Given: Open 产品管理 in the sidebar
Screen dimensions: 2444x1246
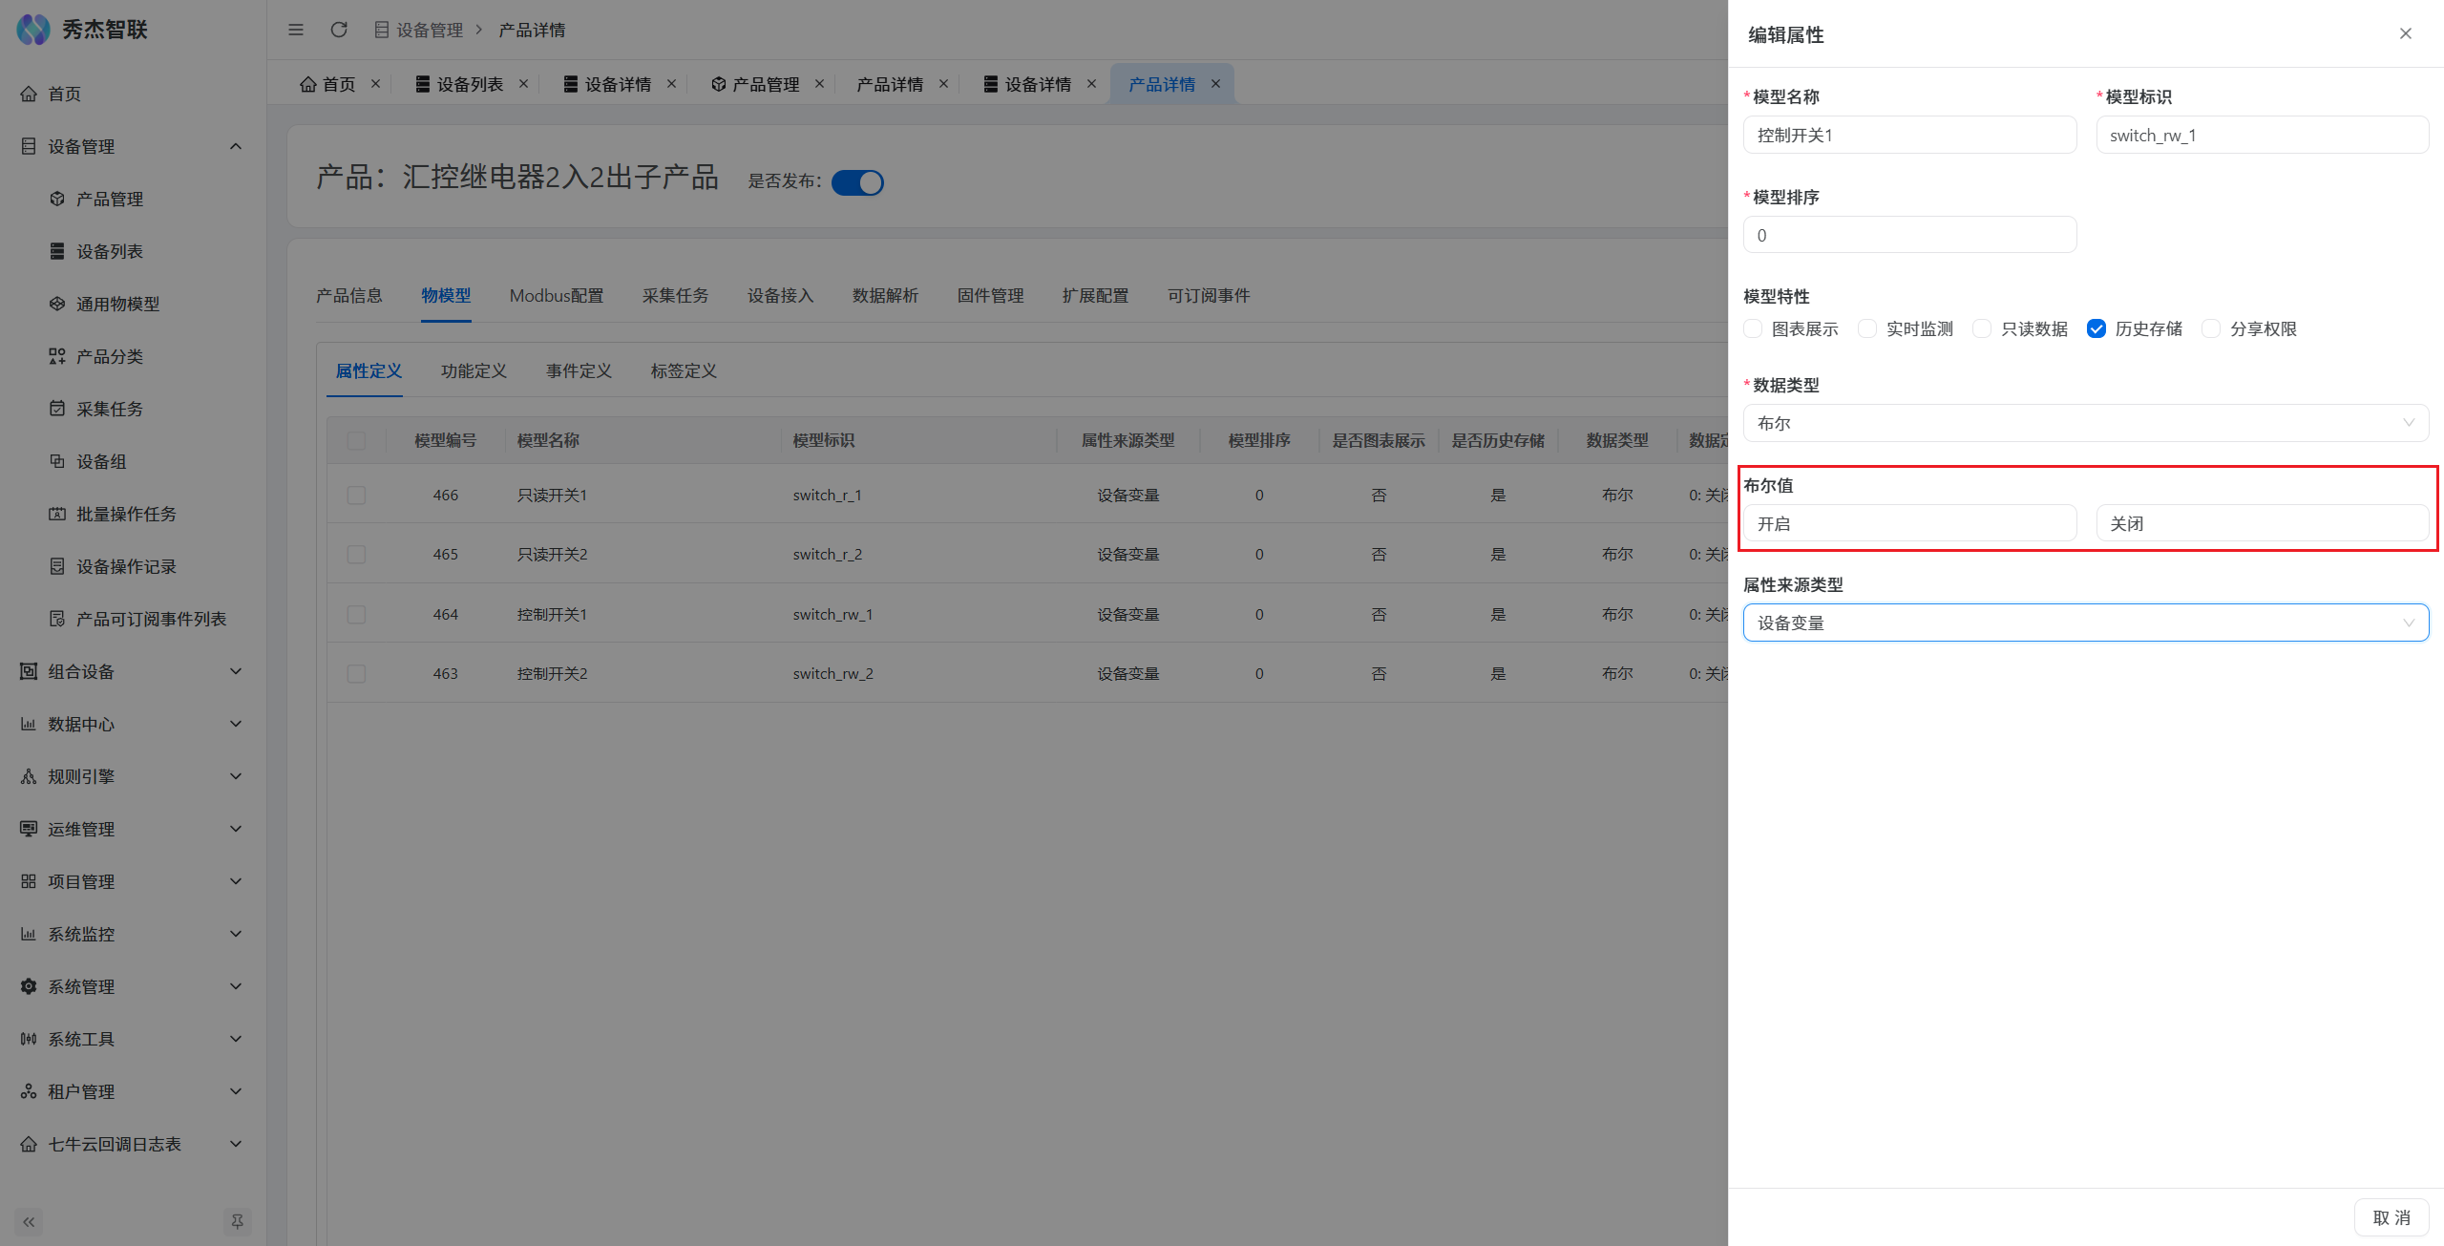Looking at the screenshot, I should [110, 199].
